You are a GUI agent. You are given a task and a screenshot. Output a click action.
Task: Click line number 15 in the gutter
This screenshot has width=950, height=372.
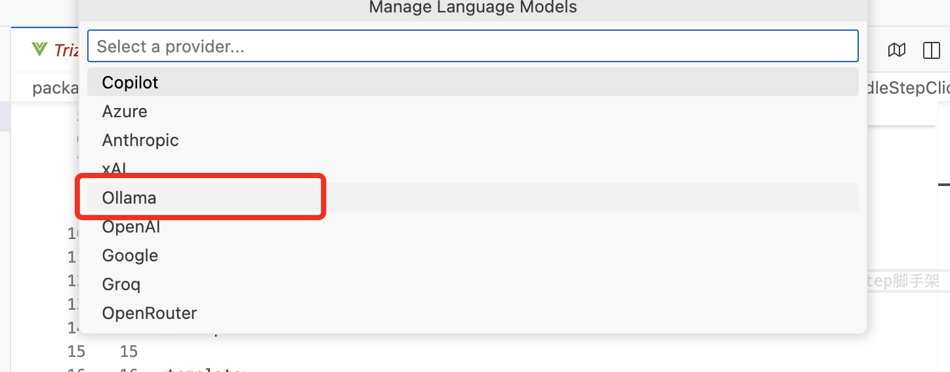point(76,352)
